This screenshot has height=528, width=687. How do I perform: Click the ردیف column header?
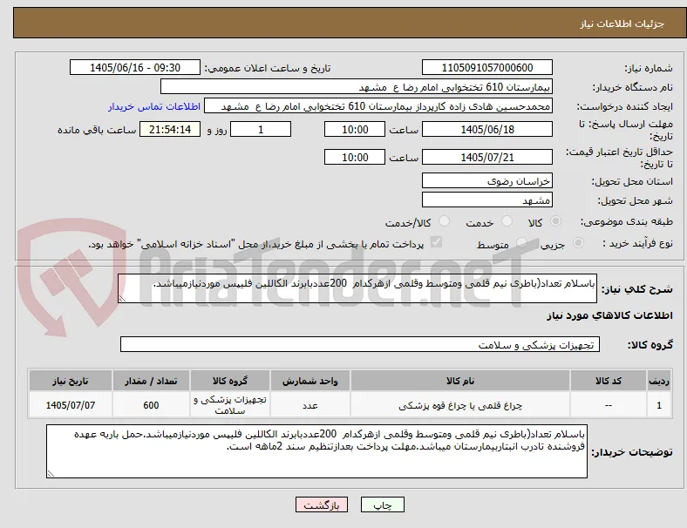pyautogui.click(x=658, y=381)
